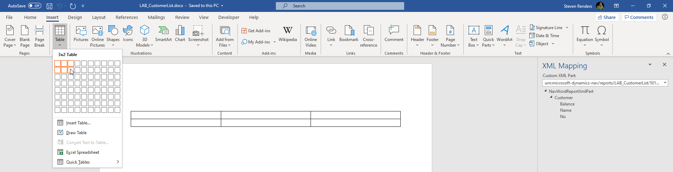Image resolution: width=673 pixels, height=172 pixels.
Task: Open the Equation symbol tool
Action: click(x=585, y=35)
